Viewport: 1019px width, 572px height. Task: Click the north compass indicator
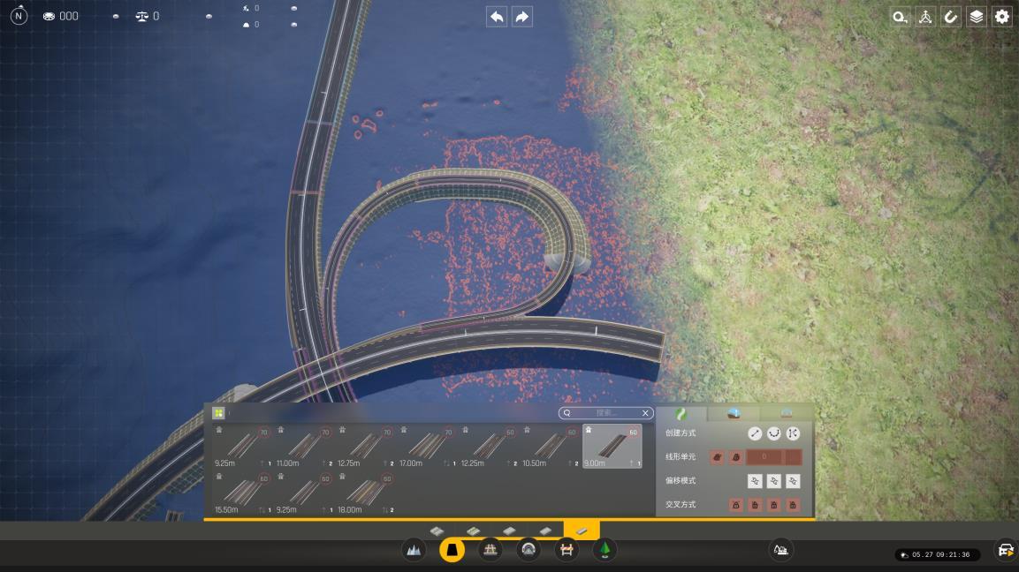(x=19, y=16)
